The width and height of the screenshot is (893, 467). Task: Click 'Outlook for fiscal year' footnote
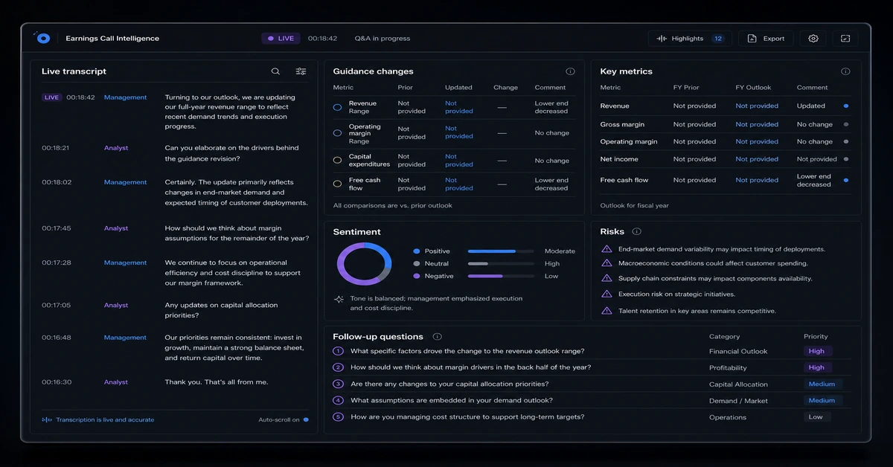[635, 205]
